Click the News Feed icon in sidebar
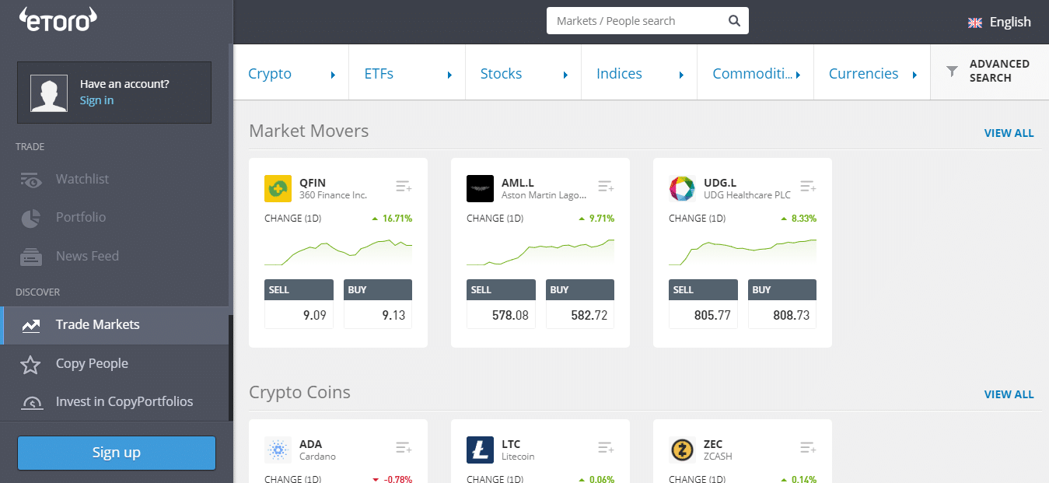This screenshot has height=483, width=1049. tap(31, 257)
